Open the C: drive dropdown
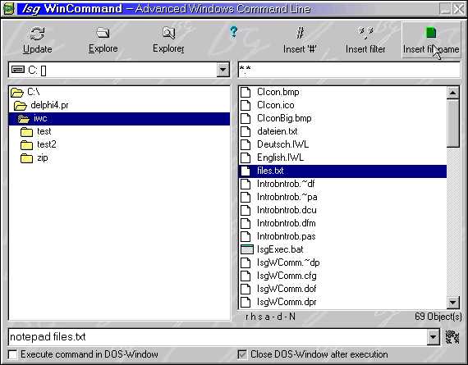This screenshot has width=468, height=365. [223, 70]
